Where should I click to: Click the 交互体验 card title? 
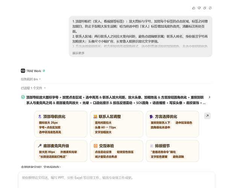pyautogui.click(x=106, y=146)
